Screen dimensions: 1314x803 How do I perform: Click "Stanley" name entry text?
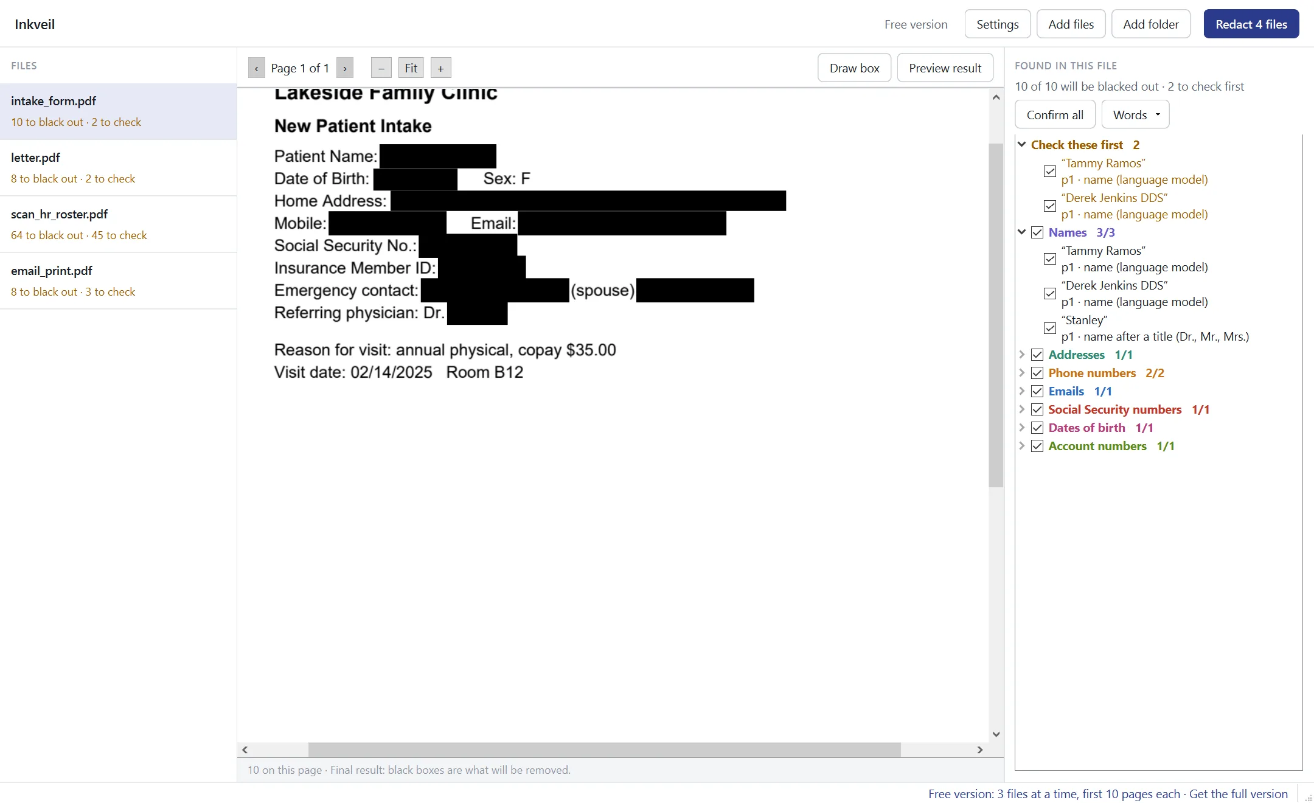[1084, 320]
